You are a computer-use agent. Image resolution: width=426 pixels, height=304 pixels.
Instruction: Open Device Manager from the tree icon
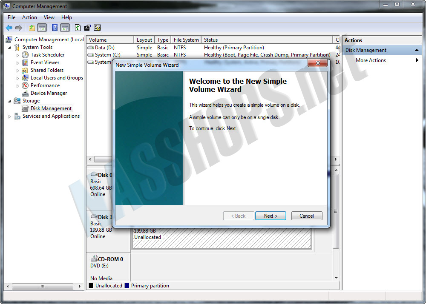coord(25,93)
